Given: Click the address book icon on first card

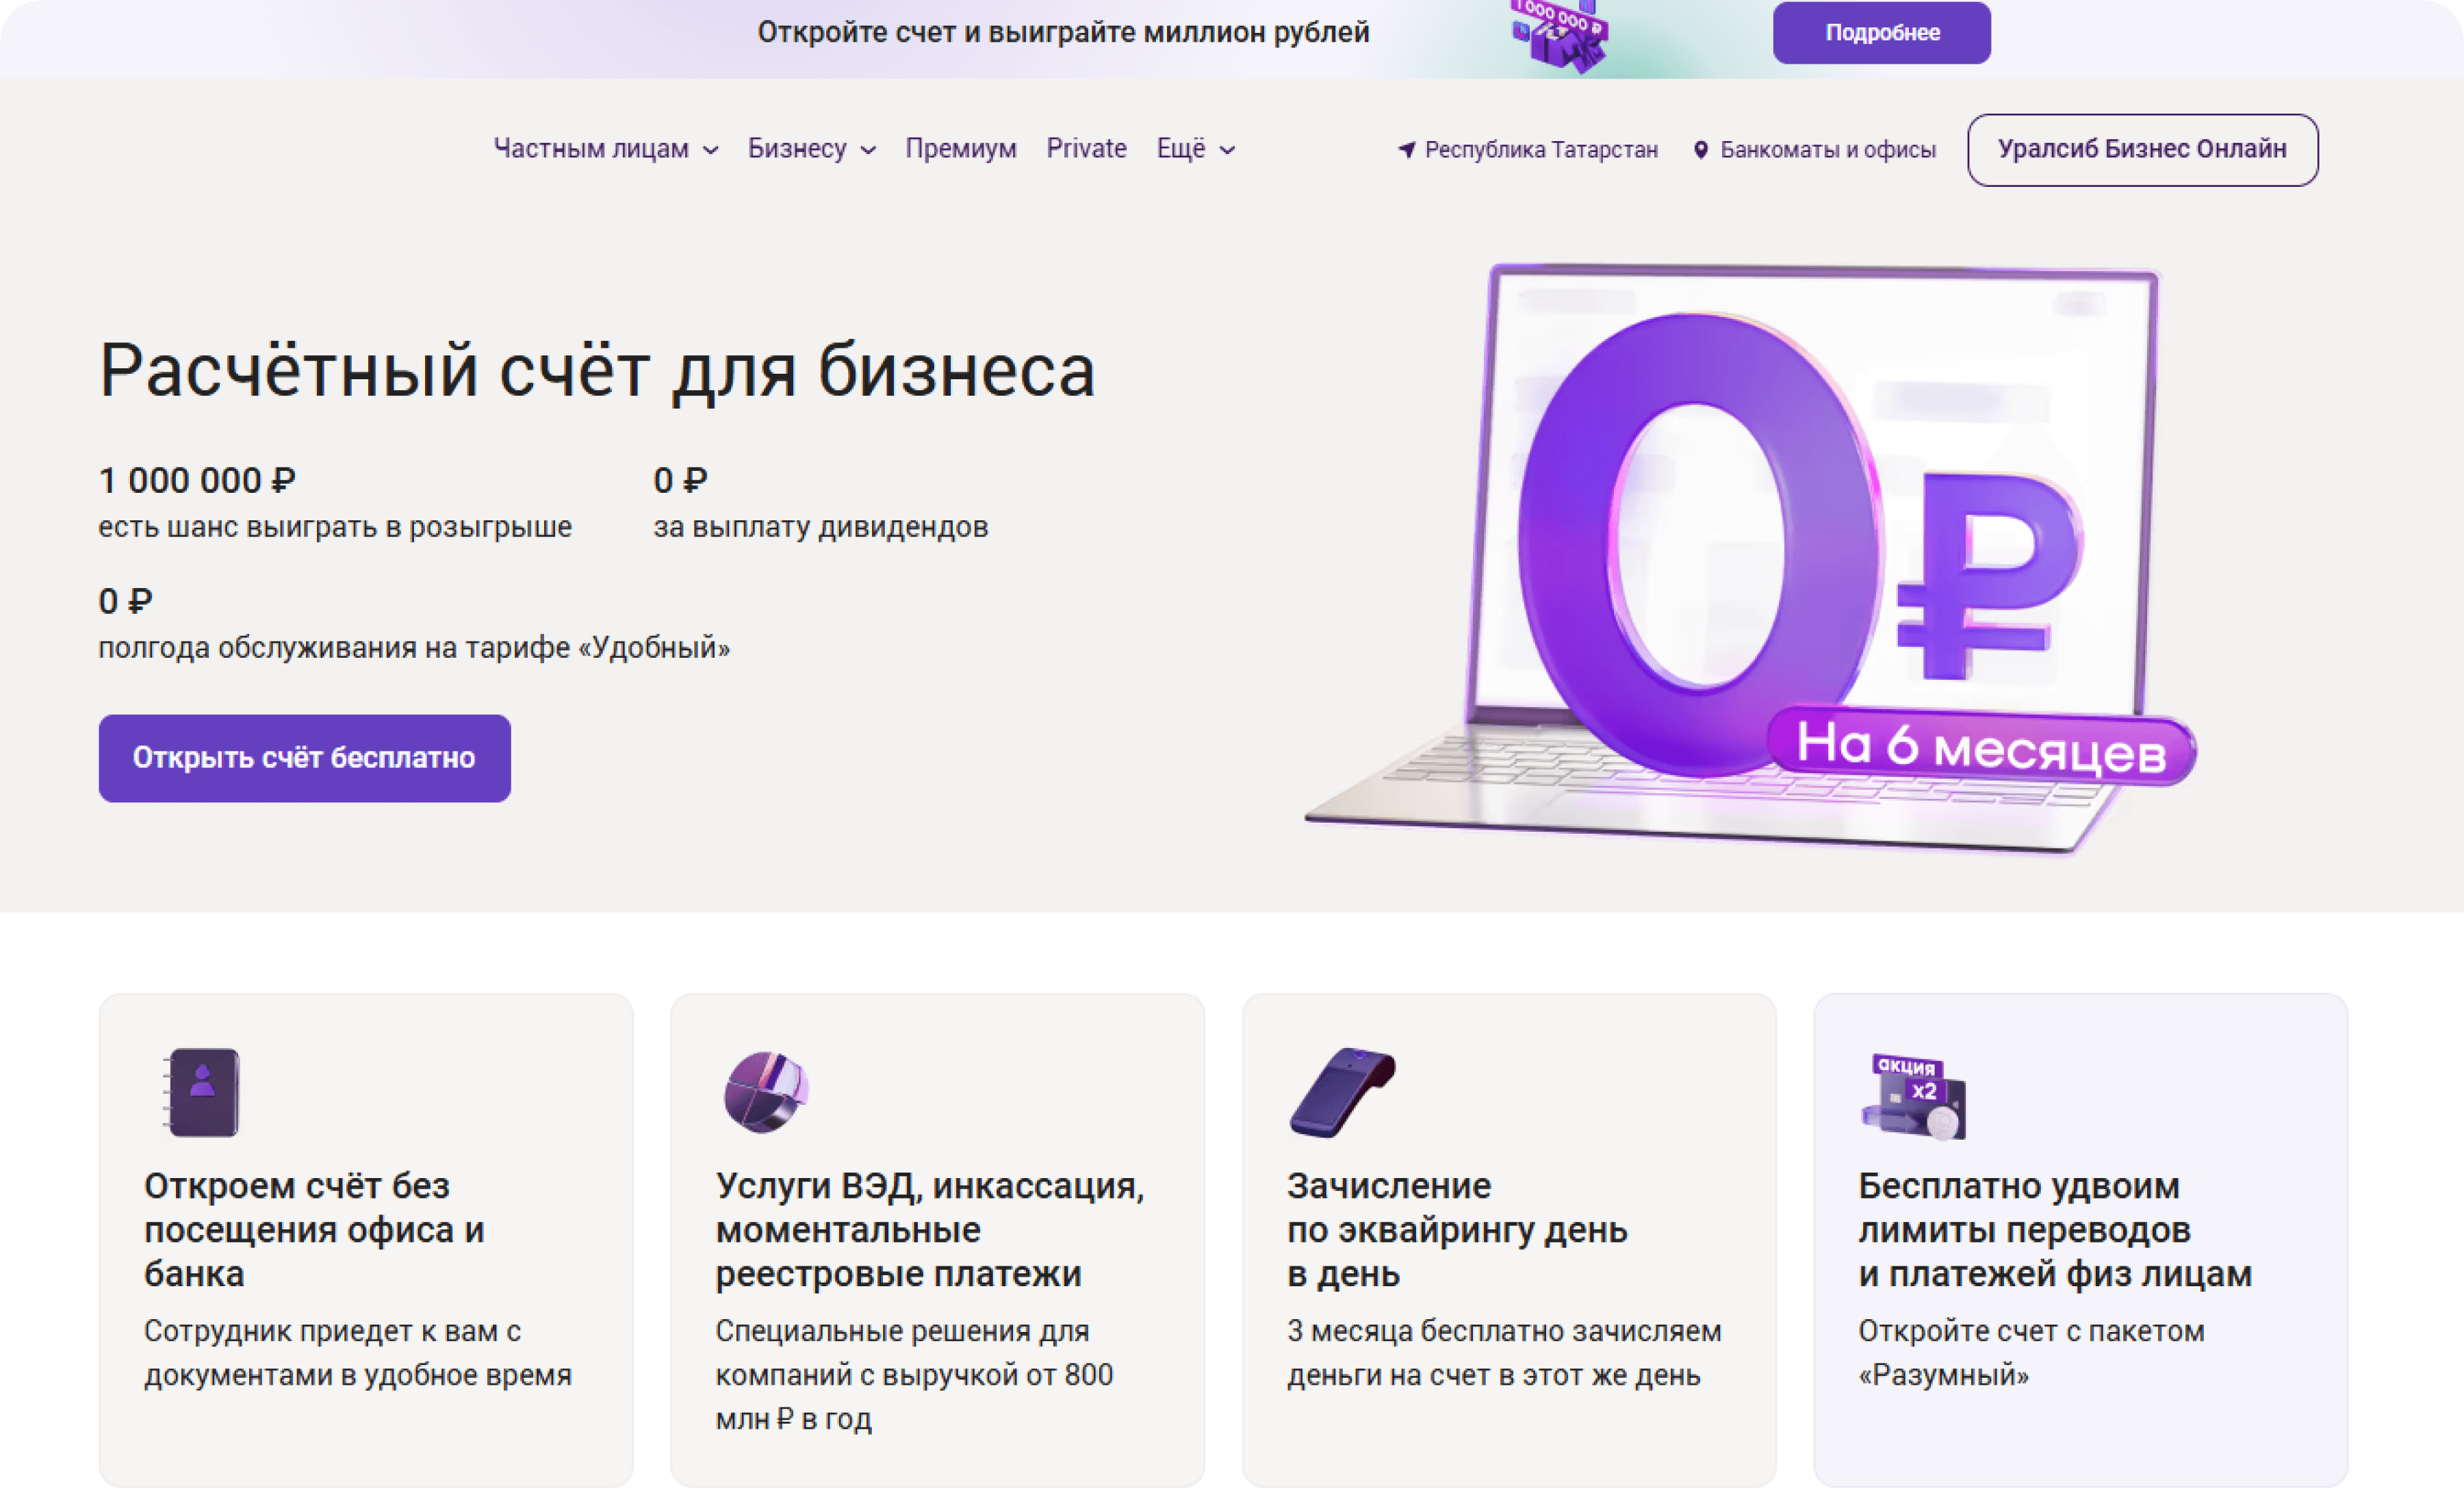Looking at the screenshot, I should (x=203, y=1091).
